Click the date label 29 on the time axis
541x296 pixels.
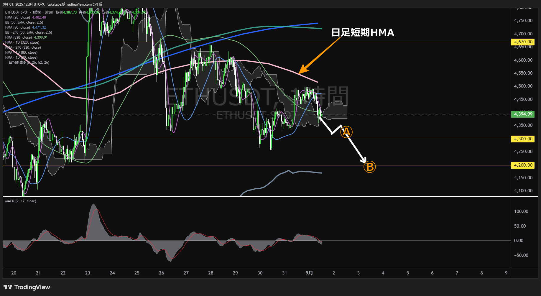click(235, 273)
